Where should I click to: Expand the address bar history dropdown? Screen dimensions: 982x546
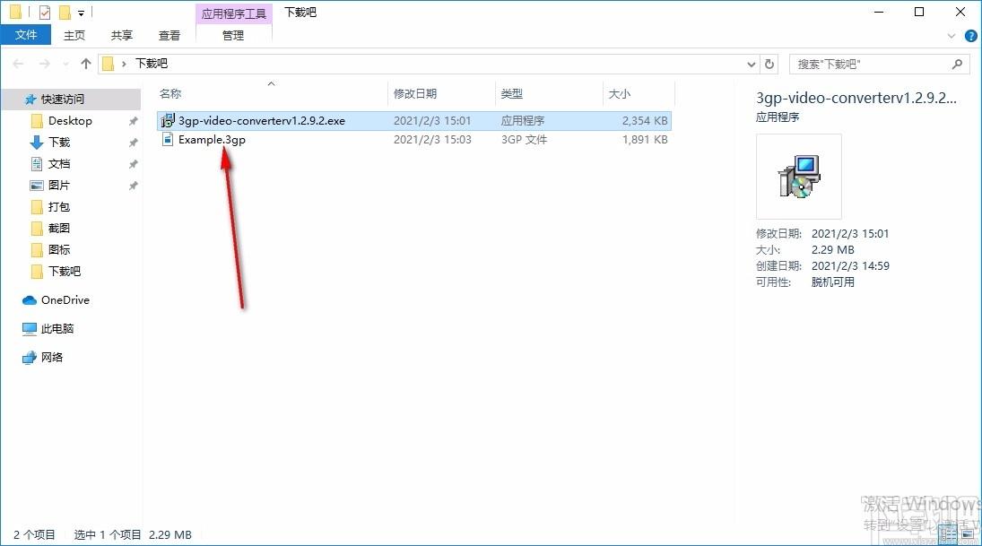click(x=751, y=64)
